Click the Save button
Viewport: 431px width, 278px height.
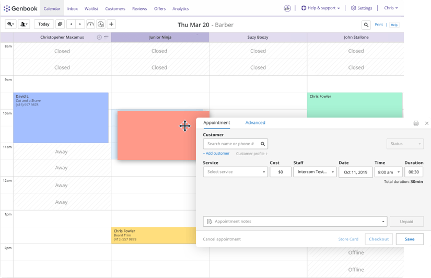(410, 239)
